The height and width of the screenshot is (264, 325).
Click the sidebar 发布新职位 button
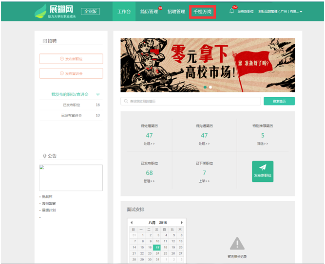coord(71,59)
